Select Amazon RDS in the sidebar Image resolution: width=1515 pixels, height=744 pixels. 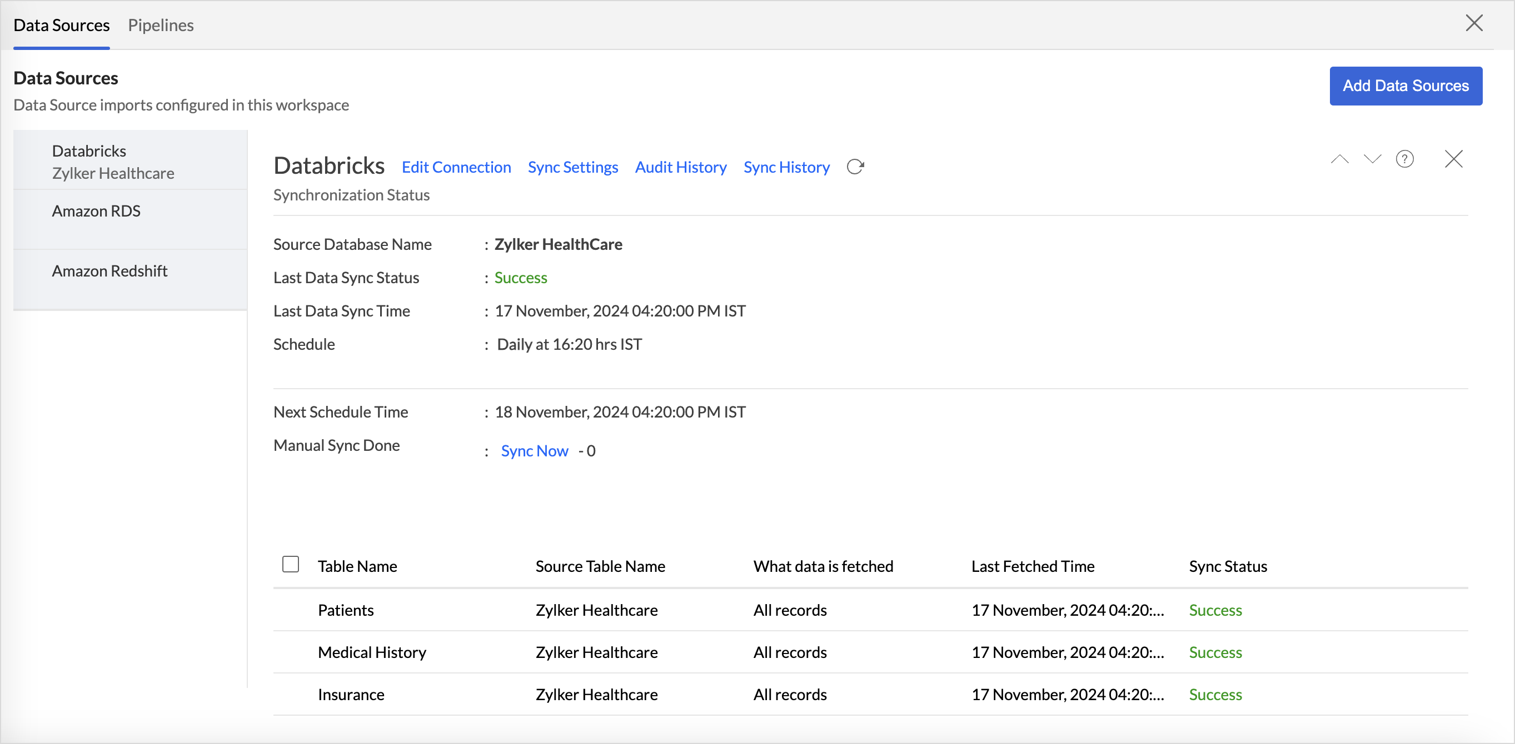96,211
